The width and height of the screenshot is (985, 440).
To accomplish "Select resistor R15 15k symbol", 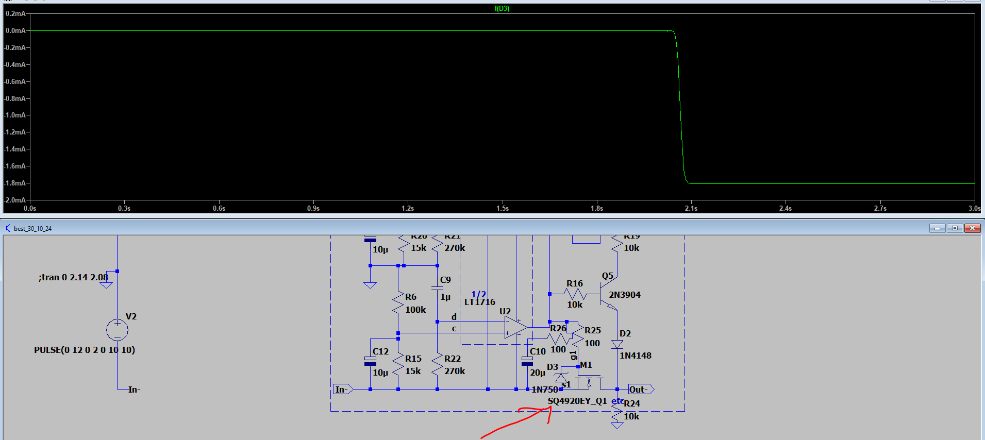I will (x=398, y=365).
